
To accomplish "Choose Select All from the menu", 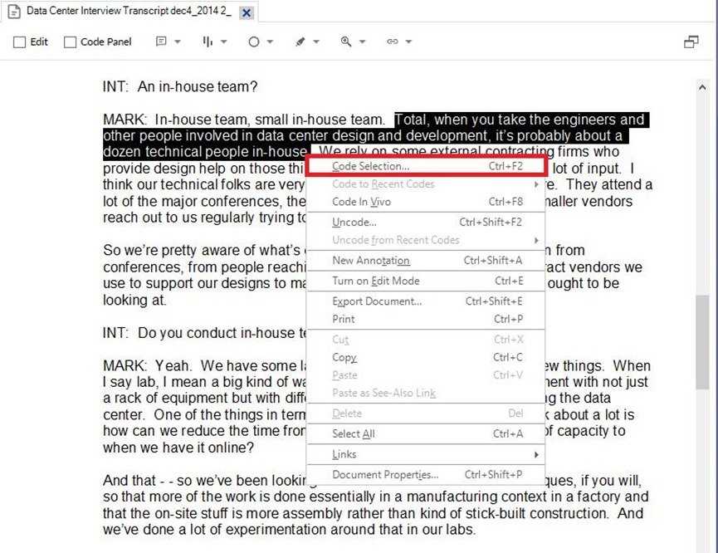I will (427, 434).
